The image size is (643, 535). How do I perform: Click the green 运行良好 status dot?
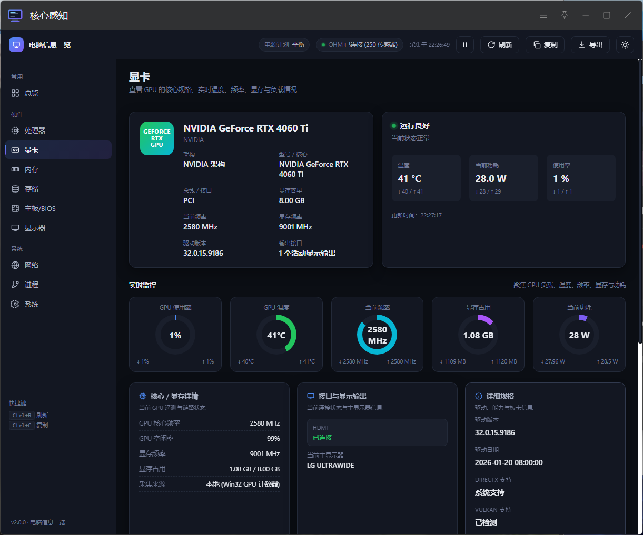click(393, 126)
